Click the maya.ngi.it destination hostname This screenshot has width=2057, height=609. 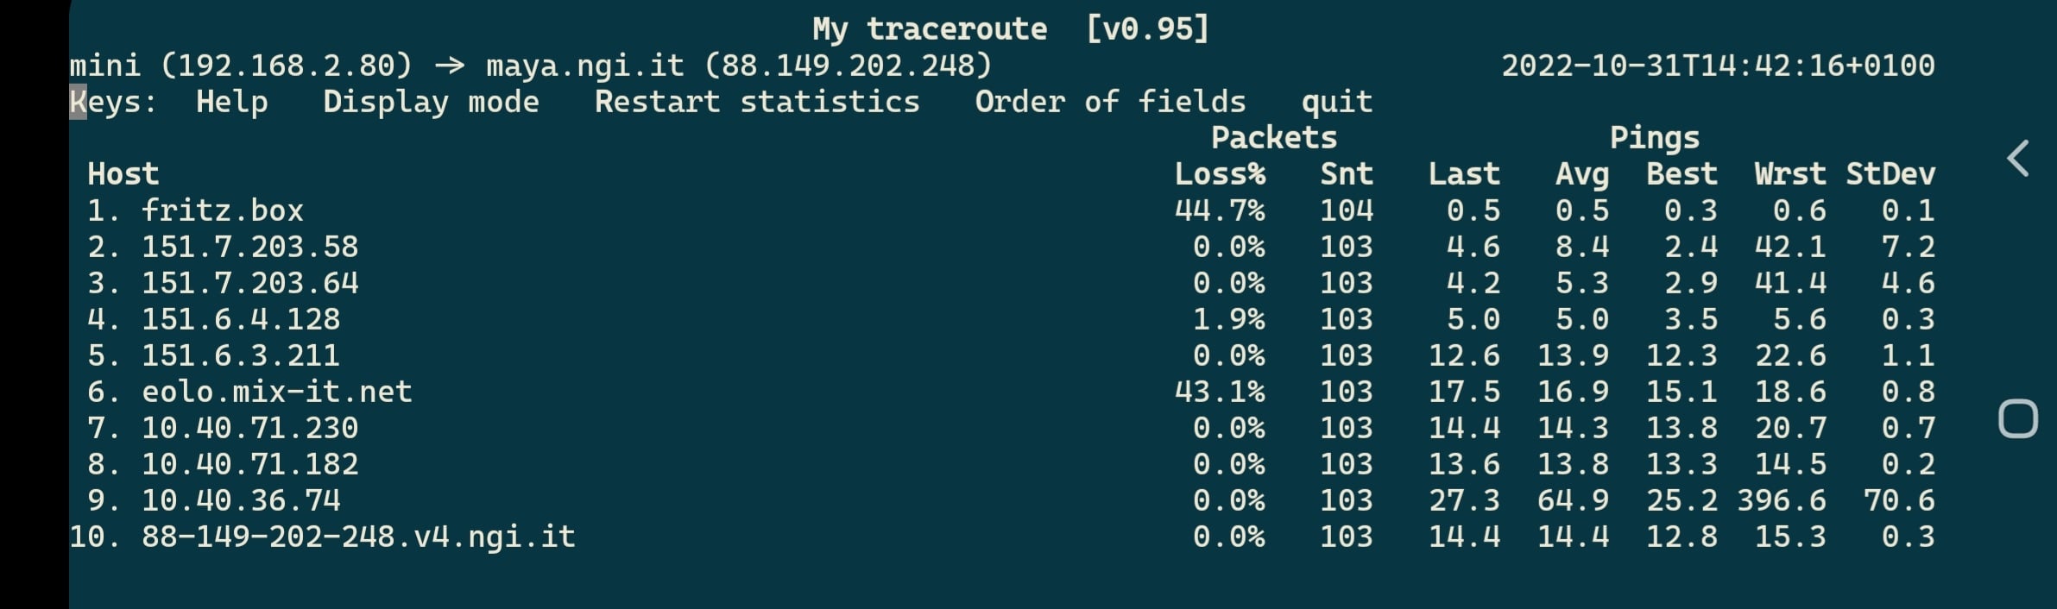[x=584, y=66]
